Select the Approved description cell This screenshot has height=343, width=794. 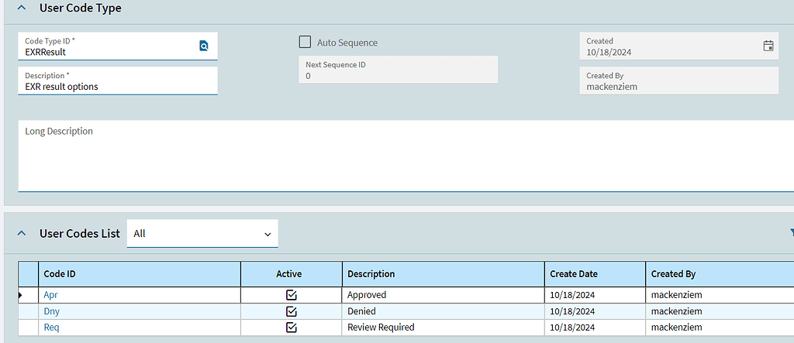tap(443, 295)
